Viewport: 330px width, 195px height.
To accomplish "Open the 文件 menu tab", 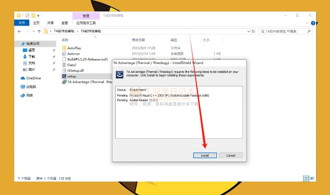I will [x=22, y=23].
